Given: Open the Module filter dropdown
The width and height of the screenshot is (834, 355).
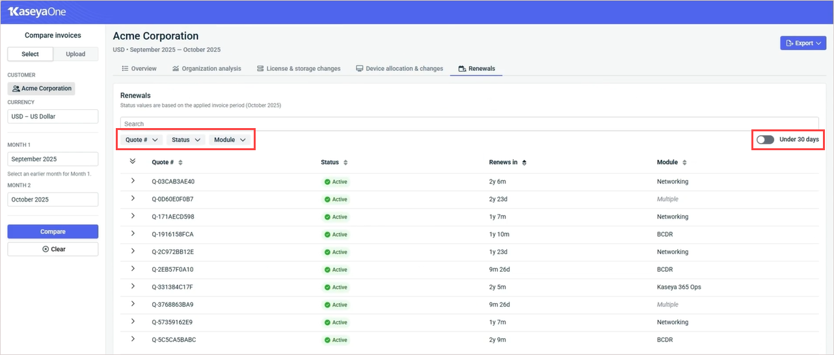Looking at the screenshot, I should pos(230,140).
